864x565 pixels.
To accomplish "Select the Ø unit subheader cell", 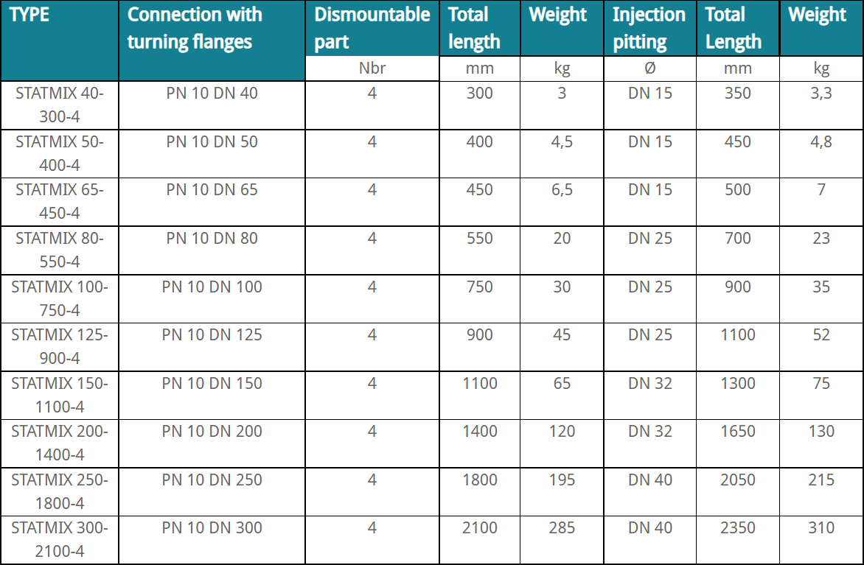I will pyautogui.click(x=649, y=69).
